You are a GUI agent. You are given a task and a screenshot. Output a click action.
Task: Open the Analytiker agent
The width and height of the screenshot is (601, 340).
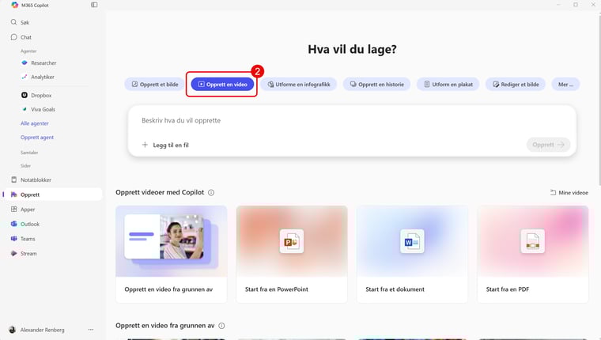point(38,77)
